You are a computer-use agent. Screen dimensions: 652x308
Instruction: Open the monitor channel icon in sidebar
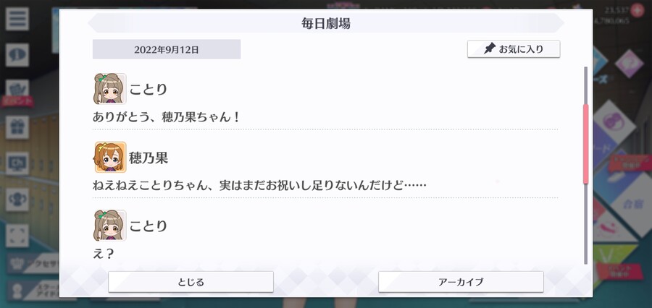(x=17, y=163)
